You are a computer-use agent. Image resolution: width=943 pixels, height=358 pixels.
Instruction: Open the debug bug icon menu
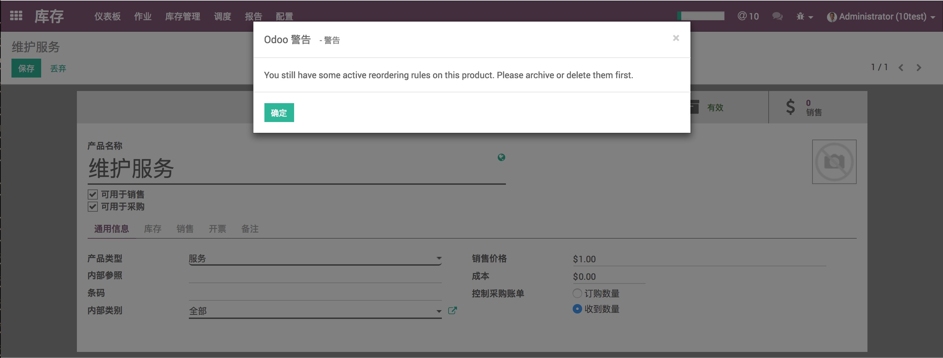click(800, 16)
